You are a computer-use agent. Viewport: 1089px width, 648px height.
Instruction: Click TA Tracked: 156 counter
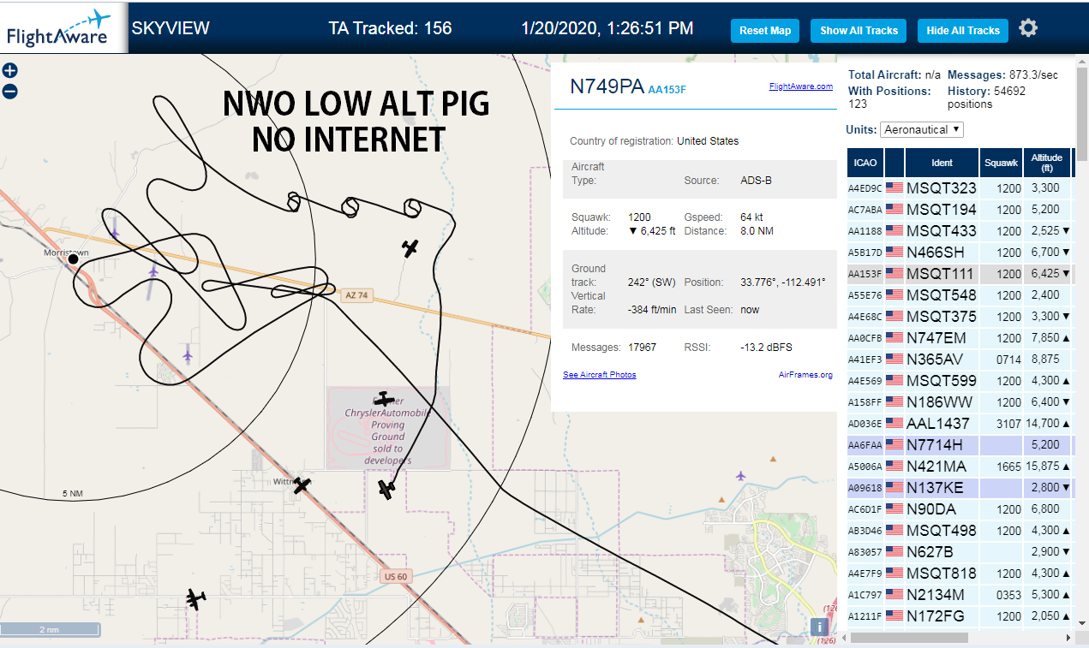(390, 28)
